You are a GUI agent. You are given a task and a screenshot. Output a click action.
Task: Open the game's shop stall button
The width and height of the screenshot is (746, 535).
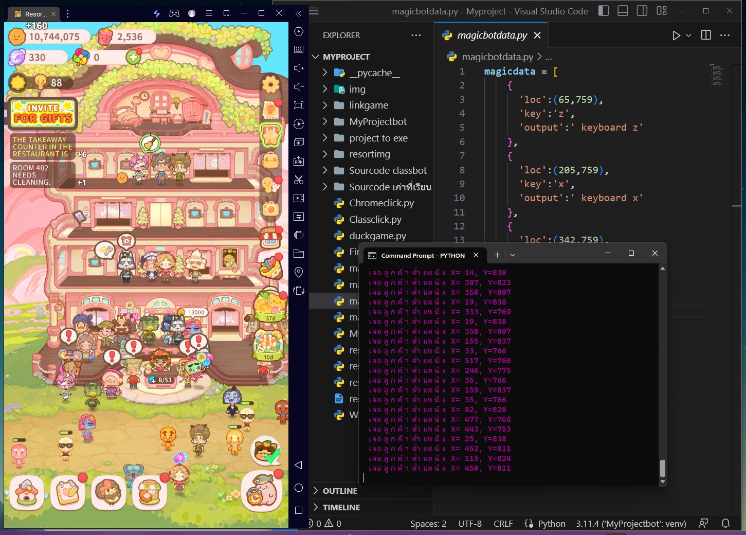(149, 492)
